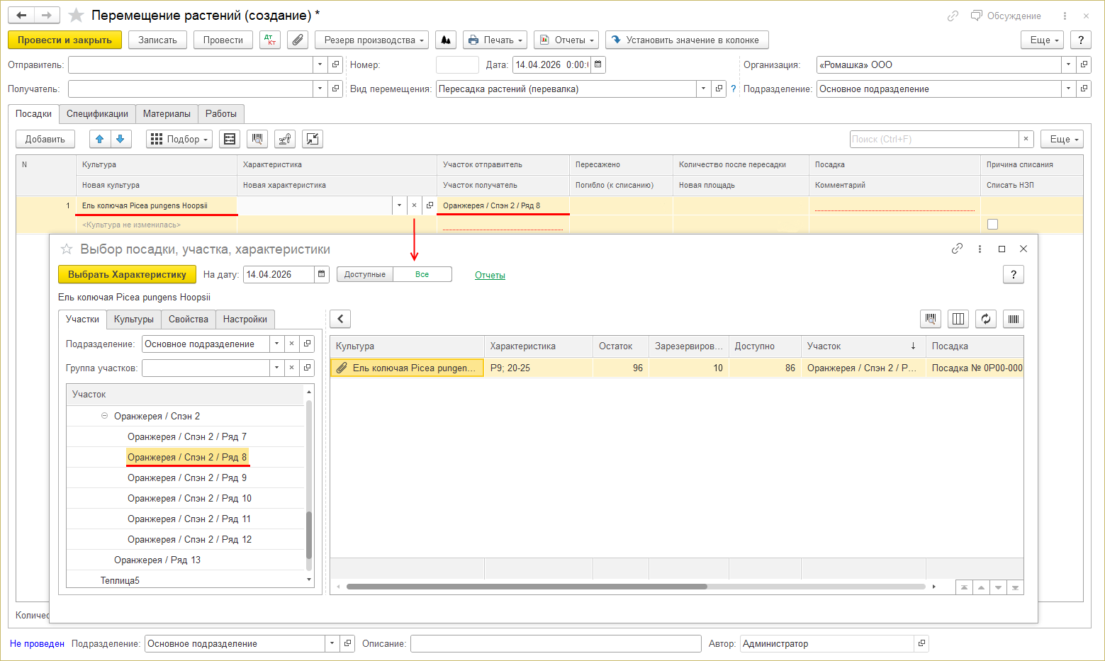
Task: Open the Резерв производства dropdown
Action: [371, 40]
